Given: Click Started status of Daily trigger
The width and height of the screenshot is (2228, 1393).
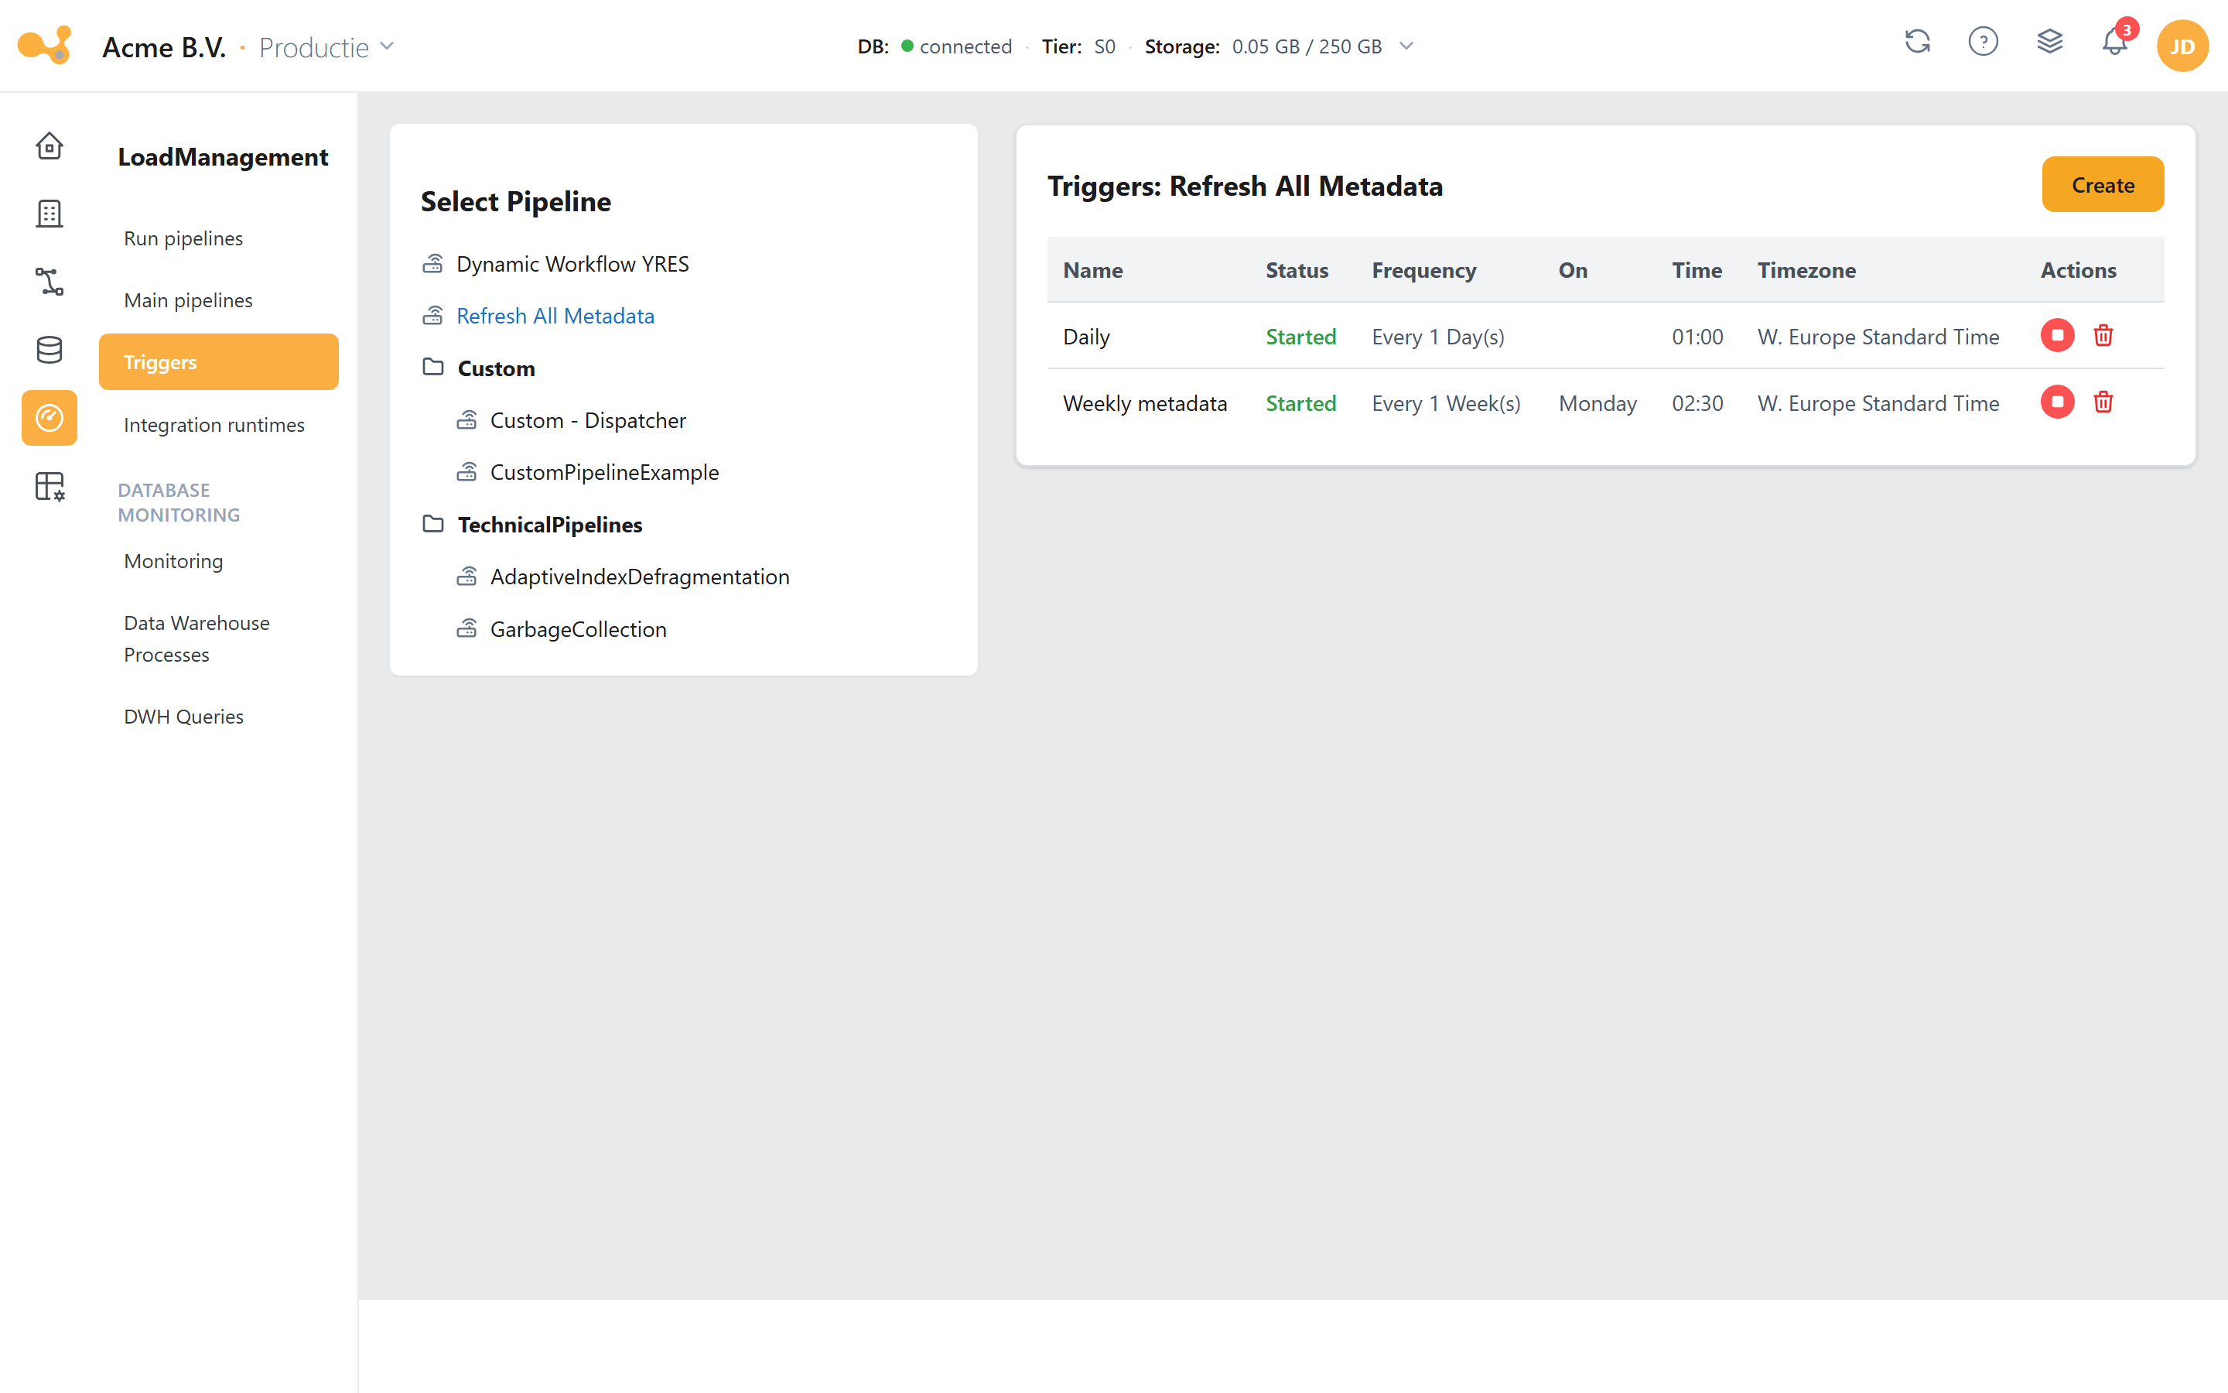Looking at the screenshot, I should point(1300,337).
